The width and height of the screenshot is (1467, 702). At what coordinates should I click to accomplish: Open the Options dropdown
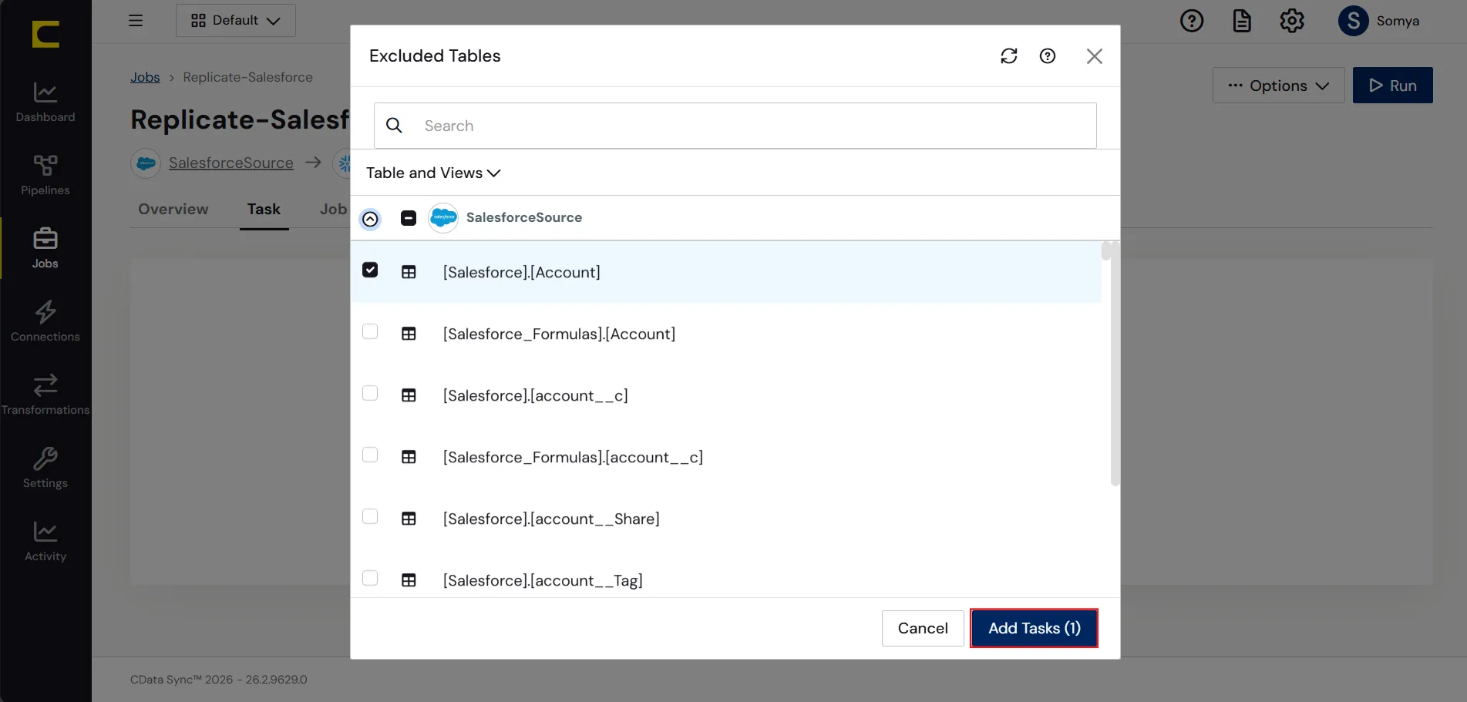[1278, 86]
